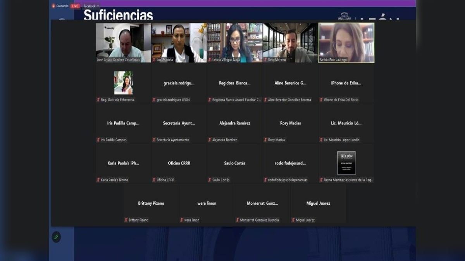Click muted mic icon beside Beto Moreno

(265, 60)
